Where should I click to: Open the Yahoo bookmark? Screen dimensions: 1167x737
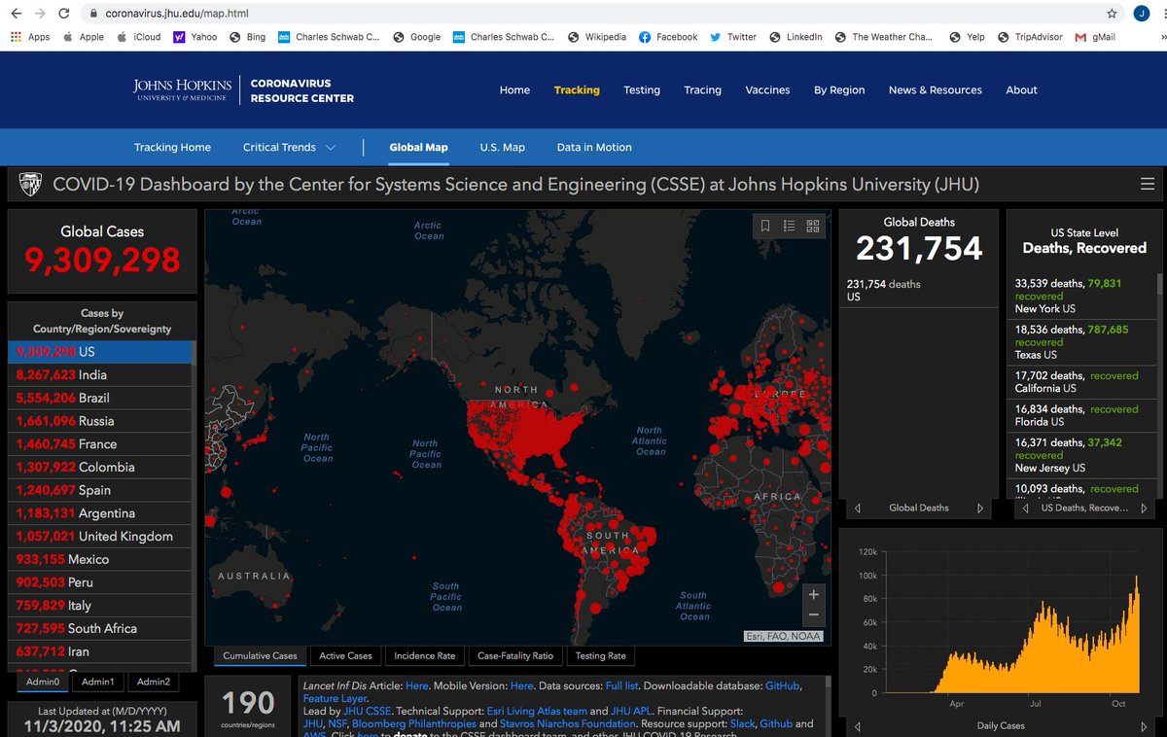pos(194,37)
